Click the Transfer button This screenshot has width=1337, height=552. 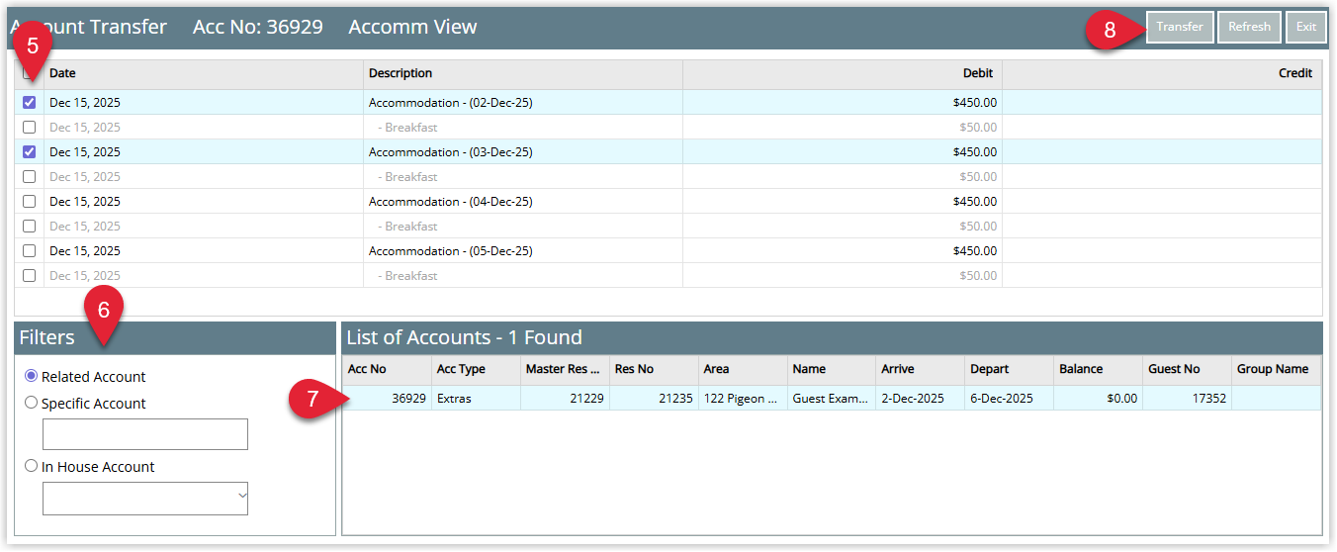[x=1180, y=27]
